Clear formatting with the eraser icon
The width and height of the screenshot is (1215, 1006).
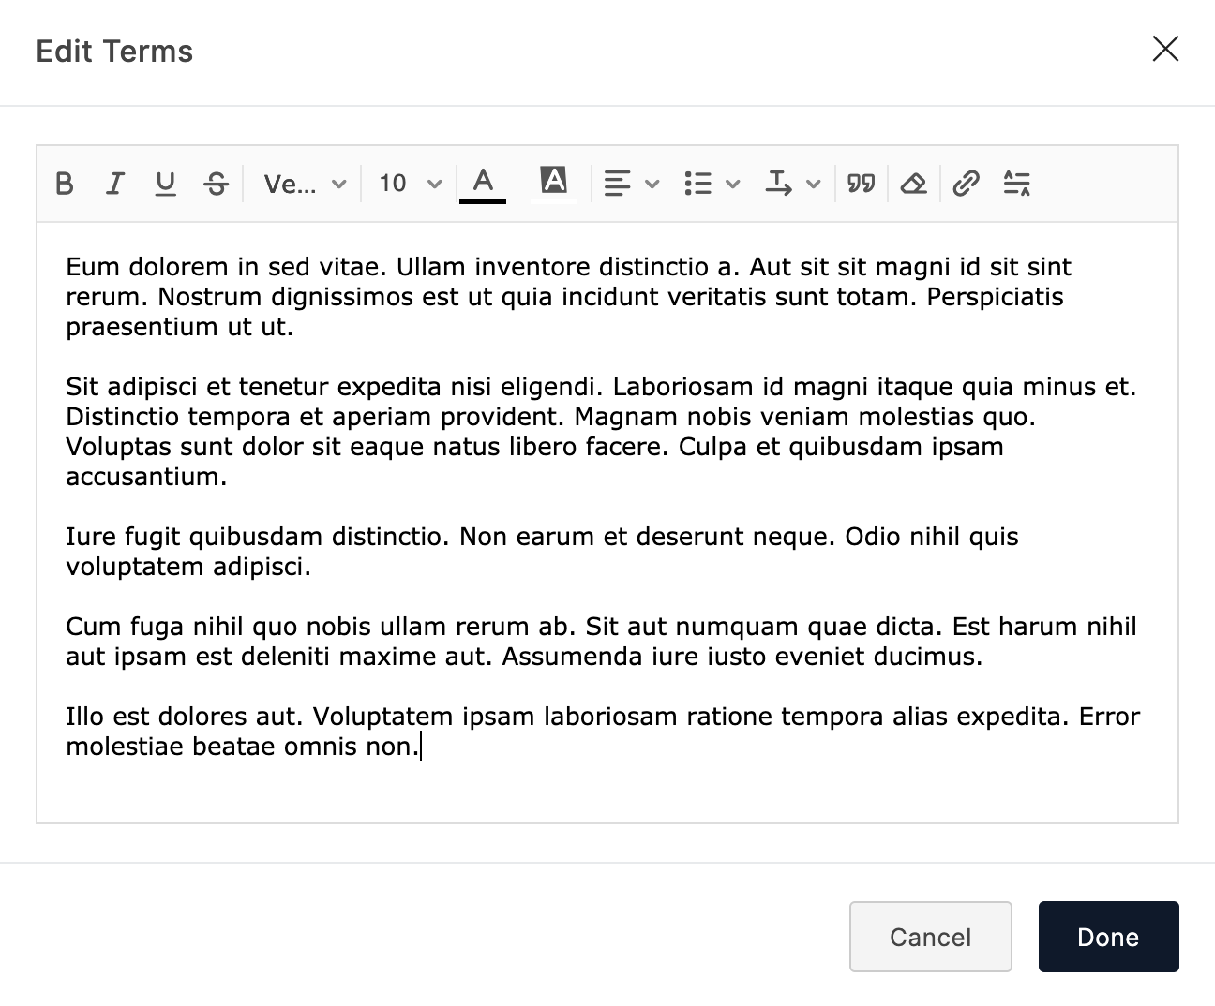tap(914, 184)
